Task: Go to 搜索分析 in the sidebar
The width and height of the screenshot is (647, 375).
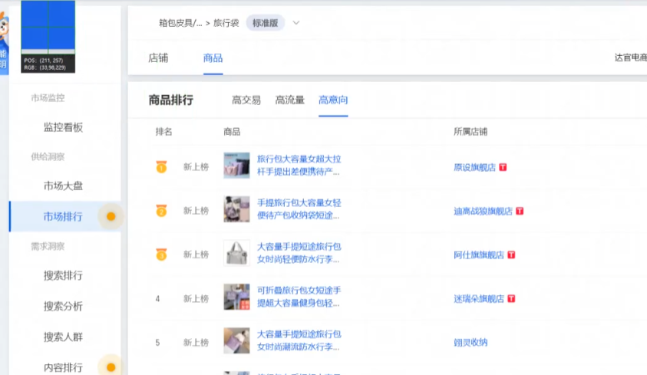Action: (x=63, y=306)
